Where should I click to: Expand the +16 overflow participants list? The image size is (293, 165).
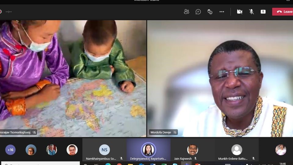pos(10,150)
